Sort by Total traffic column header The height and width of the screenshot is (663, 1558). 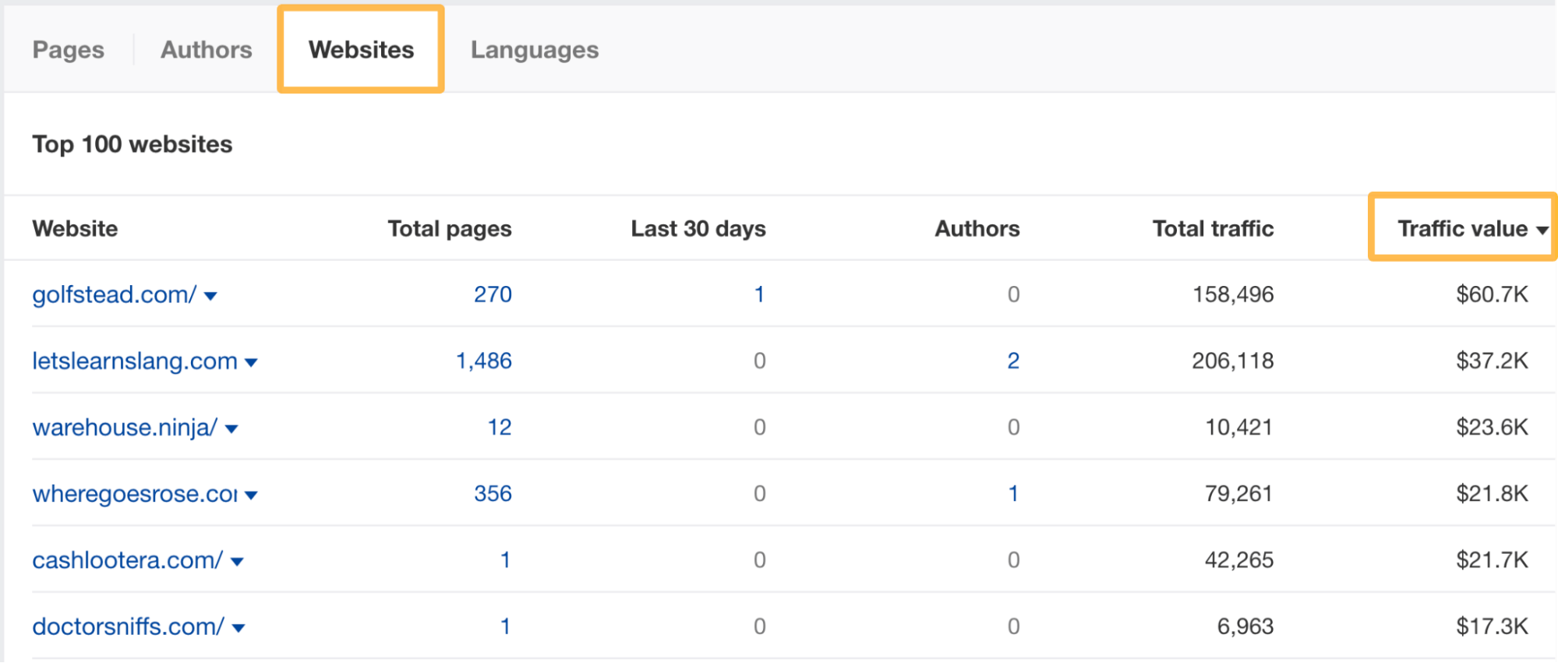coord(1213,228)
